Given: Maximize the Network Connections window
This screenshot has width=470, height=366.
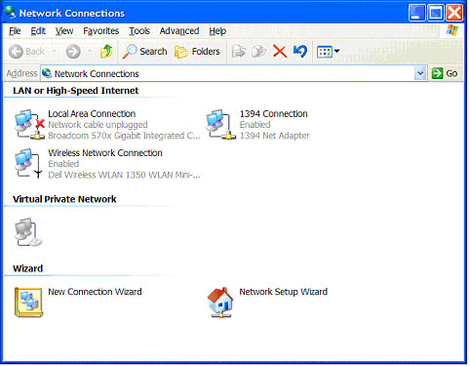Looking at the screenshot, I should [436, 13].
